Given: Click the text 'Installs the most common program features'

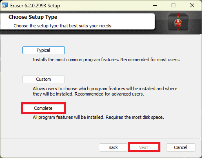Looking at the screenshot, I should pos(75,60).
